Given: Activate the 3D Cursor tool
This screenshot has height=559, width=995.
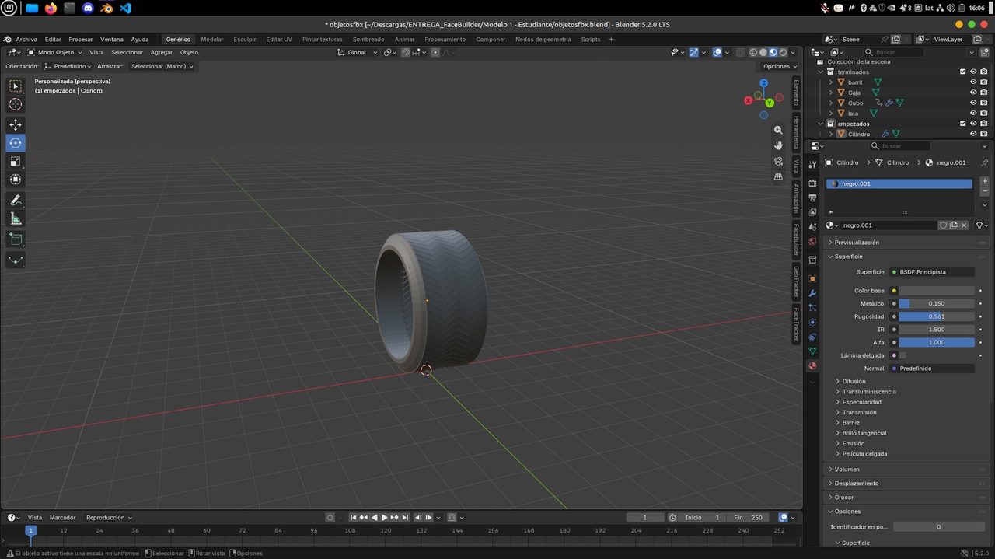Looking at the screenshot, I should coord(16,104).
